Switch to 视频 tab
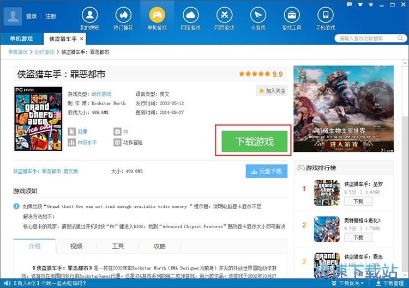This screenshot has height=288, width=409. [76, 246]
